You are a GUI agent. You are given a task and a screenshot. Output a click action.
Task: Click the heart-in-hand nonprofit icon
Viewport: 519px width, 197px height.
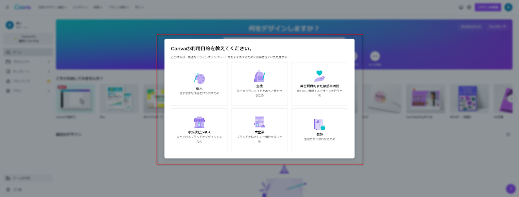320,76
